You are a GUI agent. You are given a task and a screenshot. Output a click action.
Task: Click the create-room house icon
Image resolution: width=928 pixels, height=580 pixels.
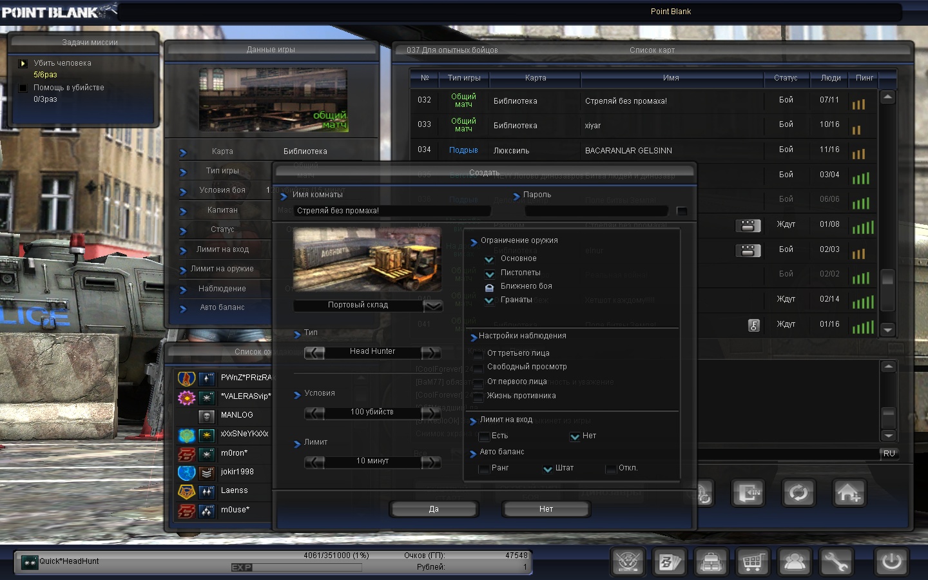(x=849, y=494)
